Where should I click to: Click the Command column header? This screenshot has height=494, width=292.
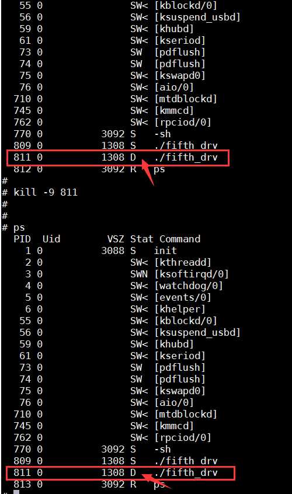pos(179,239)
